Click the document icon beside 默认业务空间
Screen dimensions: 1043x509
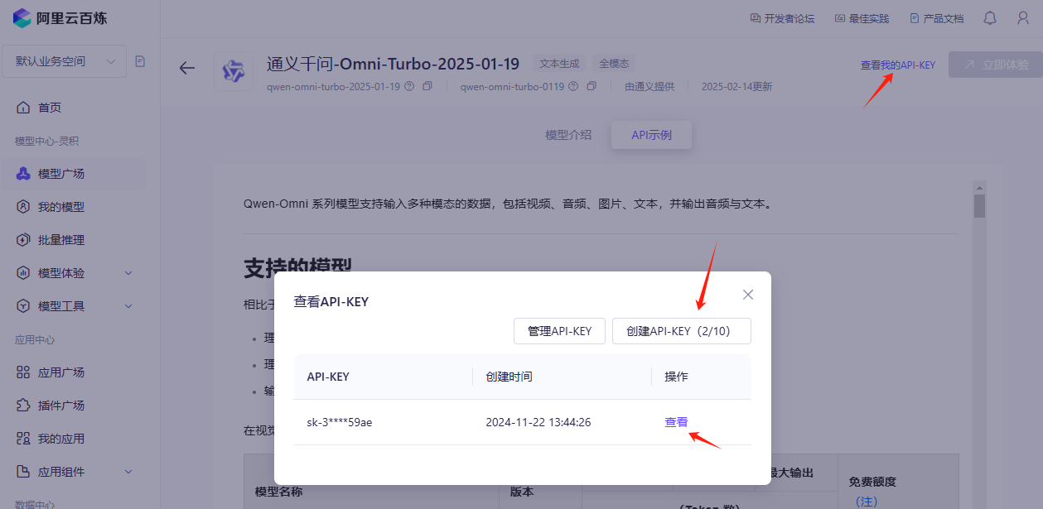(140, 61)
